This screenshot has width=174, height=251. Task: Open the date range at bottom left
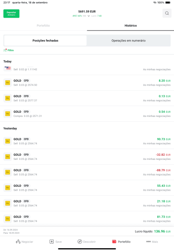coord(11,231)
